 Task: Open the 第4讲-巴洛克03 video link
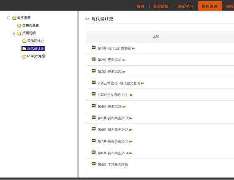pos(109,107)
